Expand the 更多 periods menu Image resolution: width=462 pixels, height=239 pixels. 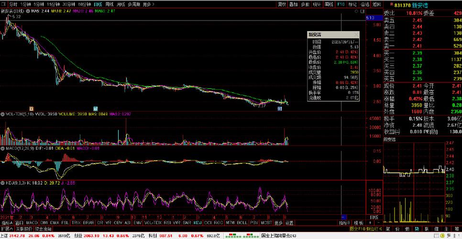point(148,4)
